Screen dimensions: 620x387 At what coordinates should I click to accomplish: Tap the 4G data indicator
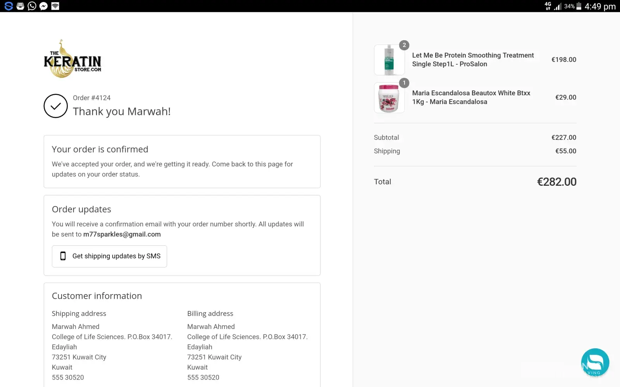tap(548, 6)
